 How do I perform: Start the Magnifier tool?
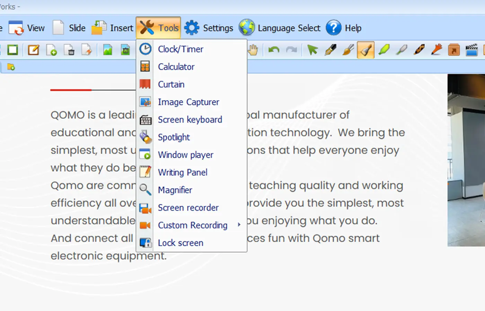click(x=192, y=190)
